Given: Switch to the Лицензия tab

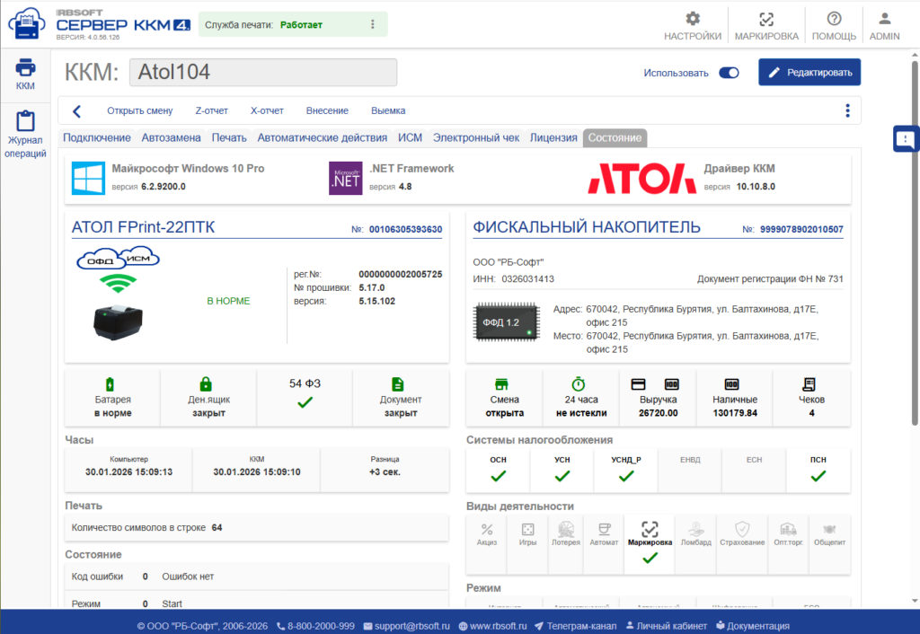Looking at the screenshot, I should click(x=553, y=137).
